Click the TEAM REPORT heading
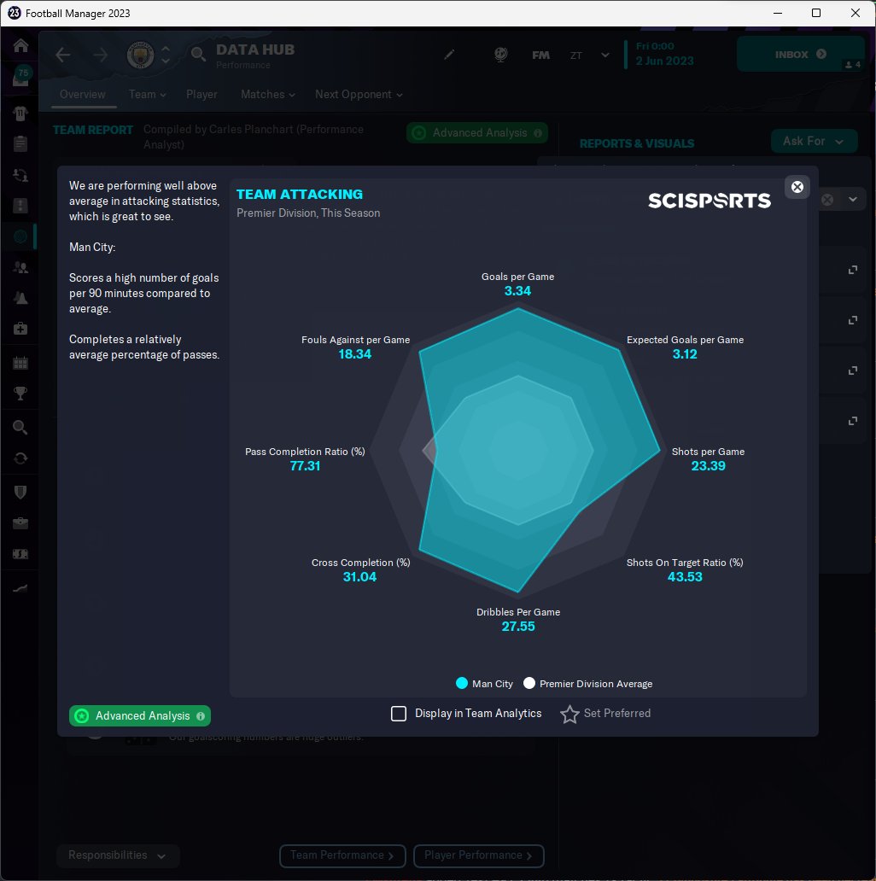 [93, 131]
